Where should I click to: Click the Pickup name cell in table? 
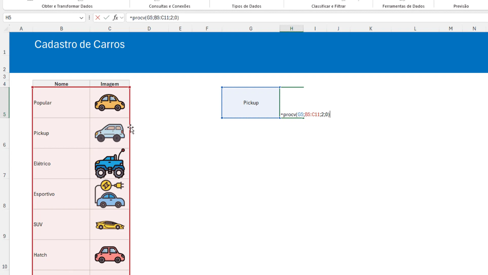[61, 133]
